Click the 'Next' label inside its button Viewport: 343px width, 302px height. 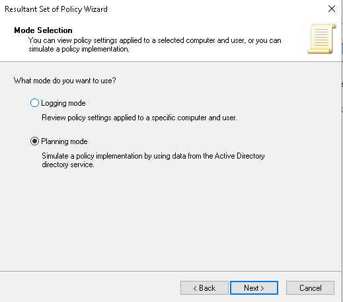[x=251, y=288]
